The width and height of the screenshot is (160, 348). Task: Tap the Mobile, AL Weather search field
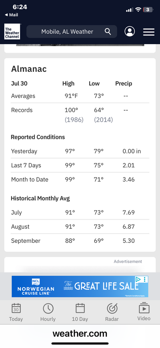(x=72, y=32)
